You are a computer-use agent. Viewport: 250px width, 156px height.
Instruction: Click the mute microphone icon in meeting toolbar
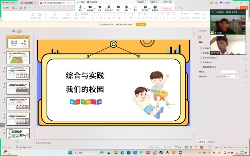pos(80,7)
